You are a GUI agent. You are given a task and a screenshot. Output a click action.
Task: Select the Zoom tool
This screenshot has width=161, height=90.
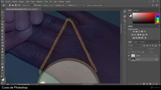[x=2, y=70]
